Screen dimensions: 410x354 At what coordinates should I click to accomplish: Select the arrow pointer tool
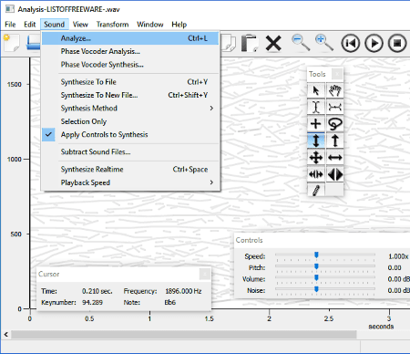316,90
